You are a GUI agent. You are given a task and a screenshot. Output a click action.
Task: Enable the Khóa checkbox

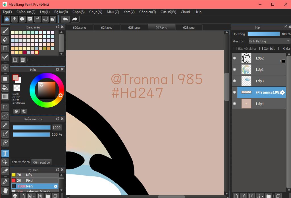coord(280,48)
